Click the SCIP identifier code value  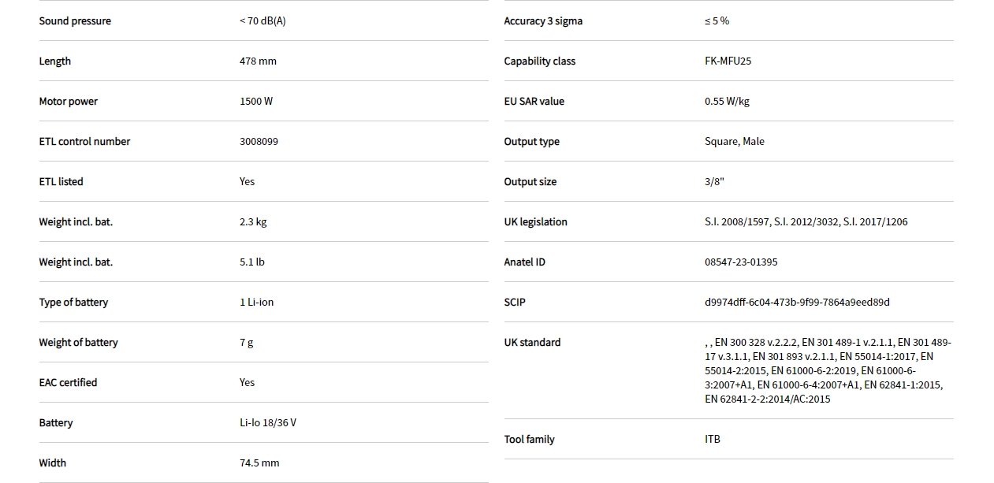click(797, 303)
